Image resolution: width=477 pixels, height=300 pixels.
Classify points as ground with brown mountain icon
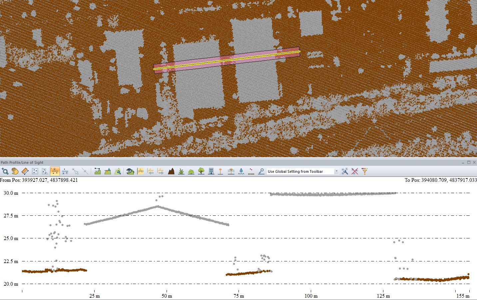pos(171,171)
